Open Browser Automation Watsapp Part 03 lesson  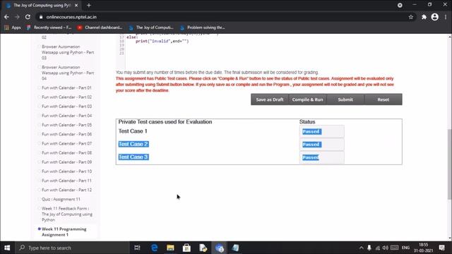coord(68,52)
